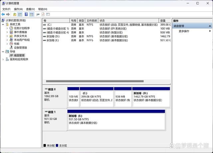Open the 查看(V) menu
Image resolution: width=213 pixels, height=153 pixels.
[x=30, y=9]
